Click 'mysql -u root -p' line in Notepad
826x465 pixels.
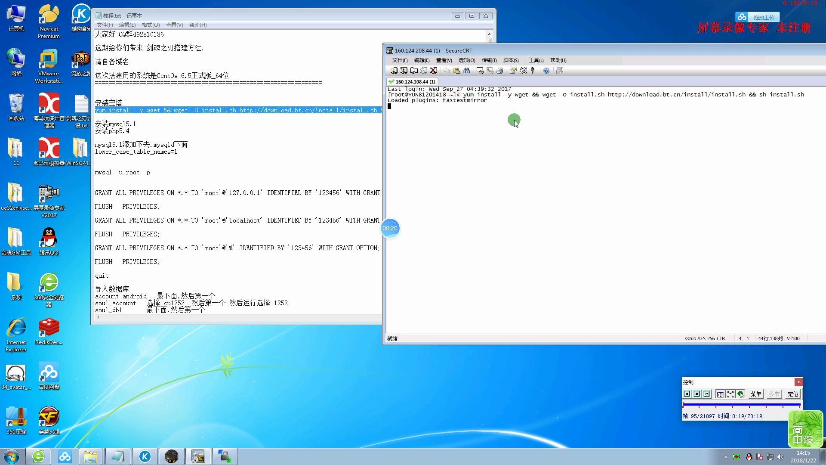coord(122,172)
